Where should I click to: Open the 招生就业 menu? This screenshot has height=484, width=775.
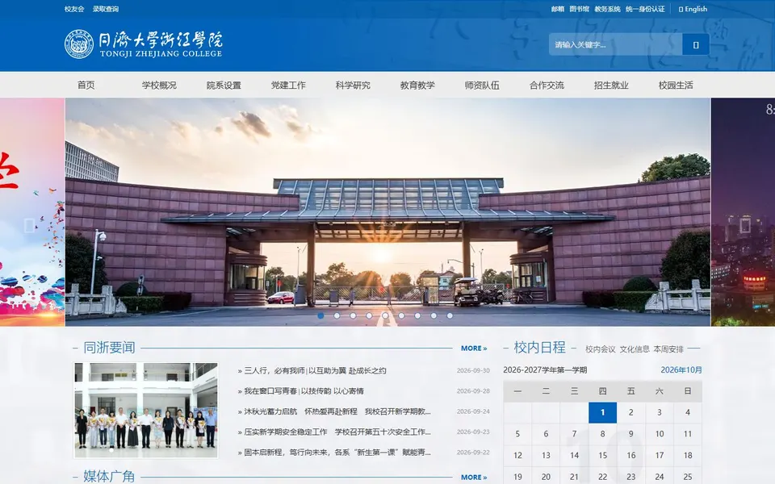pyautogui.click(x=611, y=85)
